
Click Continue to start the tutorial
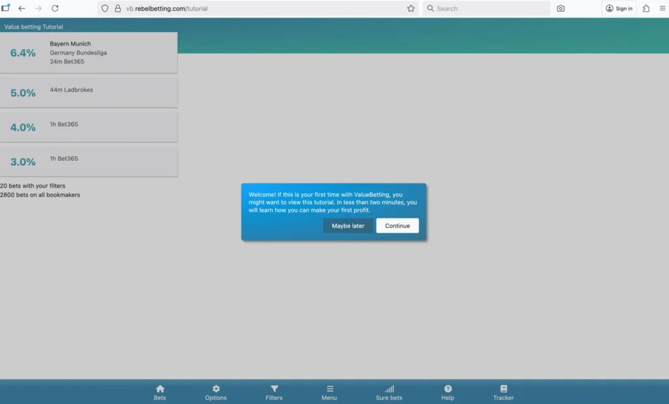click(397, 226)
